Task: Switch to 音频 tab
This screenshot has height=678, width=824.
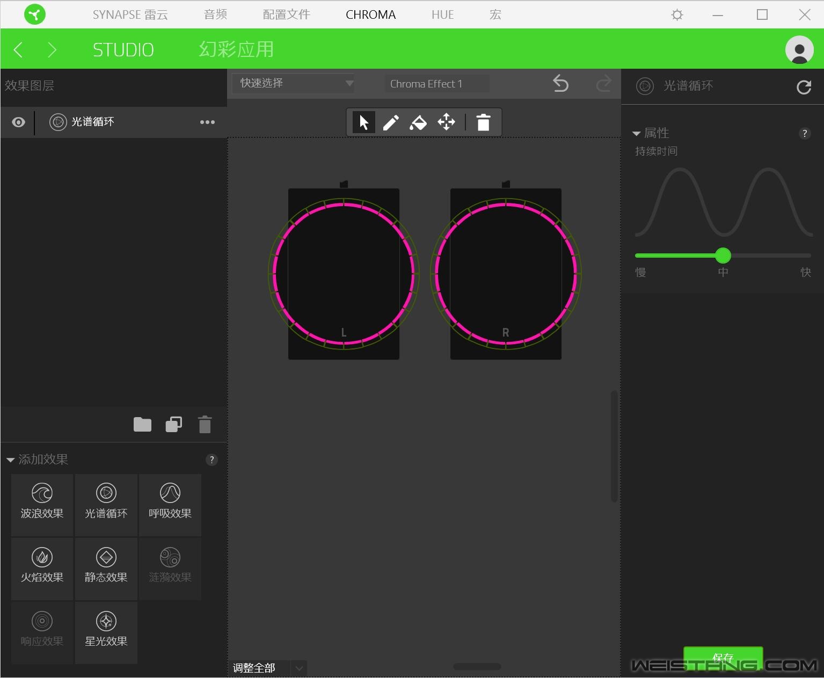Action: click(x=215, y=14)
